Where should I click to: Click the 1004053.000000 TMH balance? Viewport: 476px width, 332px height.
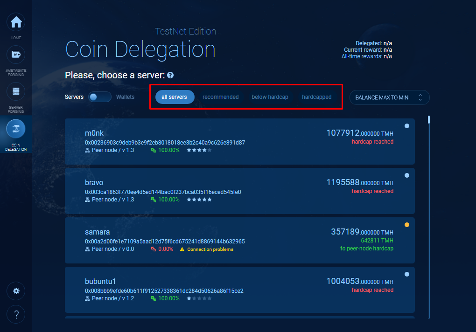[360, 281]
